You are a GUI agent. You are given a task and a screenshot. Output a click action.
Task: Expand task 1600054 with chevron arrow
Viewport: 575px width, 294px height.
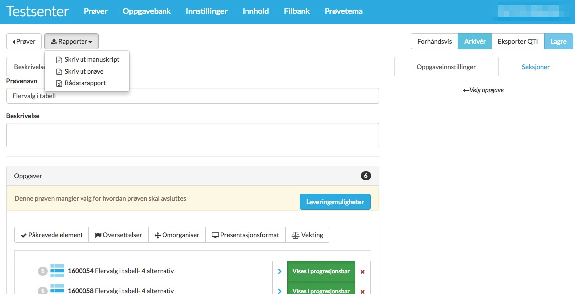coord(280,271)
